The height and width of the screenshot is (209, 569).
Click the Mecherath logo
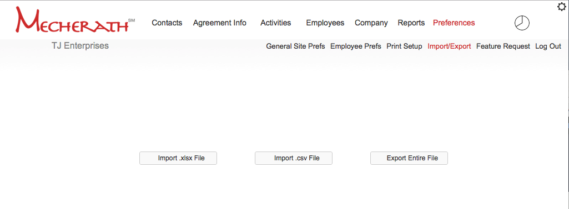(75, 20)
